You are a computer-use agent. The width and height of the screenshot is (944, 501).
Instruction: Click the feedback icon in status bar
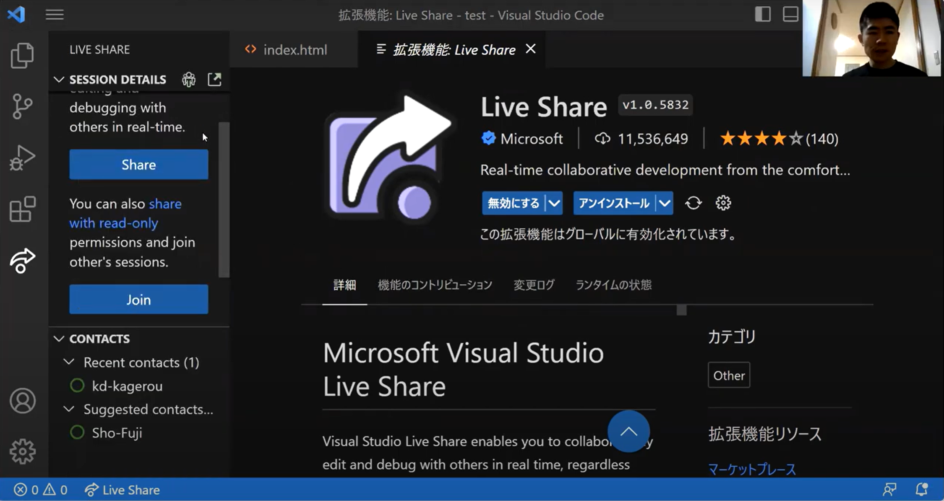[x=889, y=489]
